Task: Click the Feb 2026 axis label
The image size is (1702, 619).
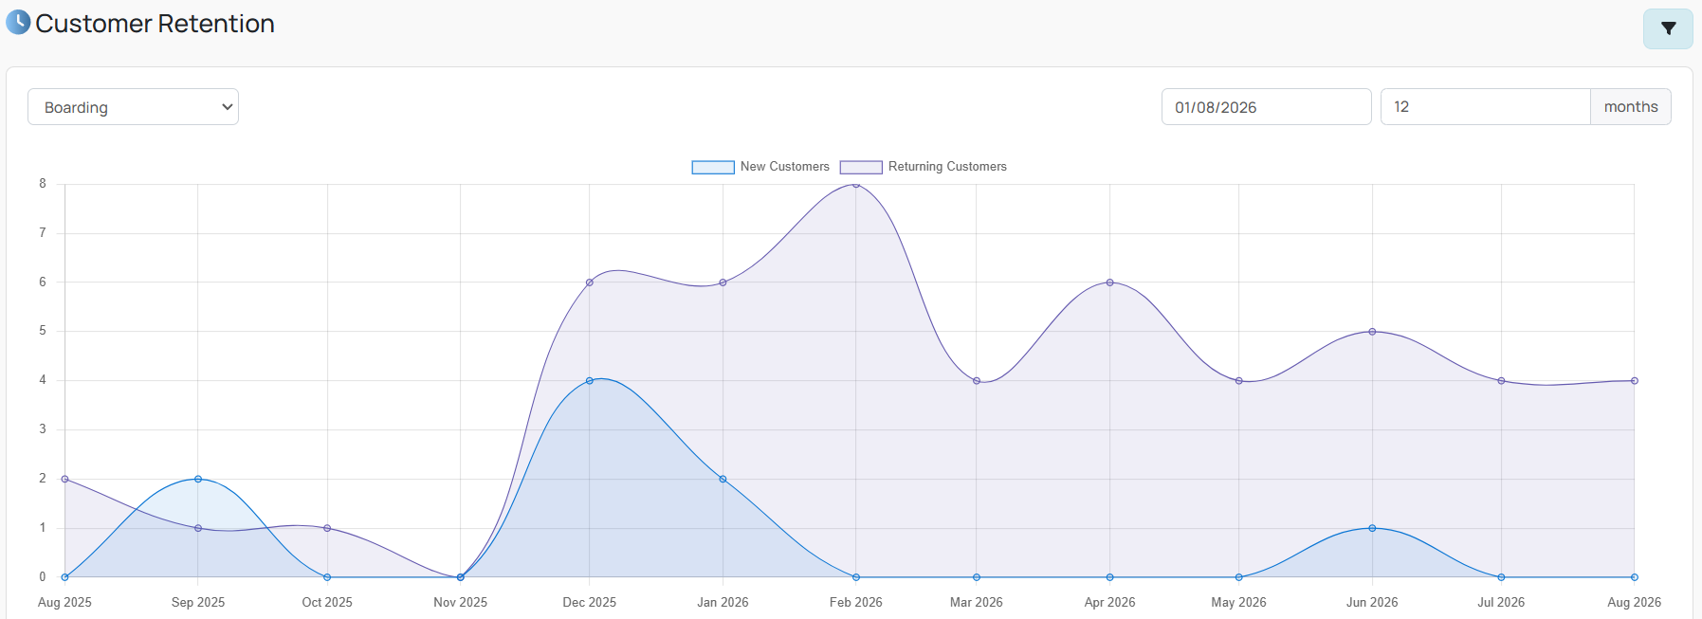Action: pyautogui.click(x=856, y=603)
